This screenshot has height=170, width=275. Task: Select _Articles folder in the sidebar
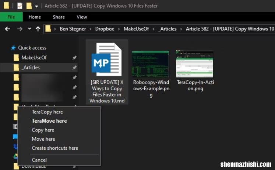(x=31, y=68)
